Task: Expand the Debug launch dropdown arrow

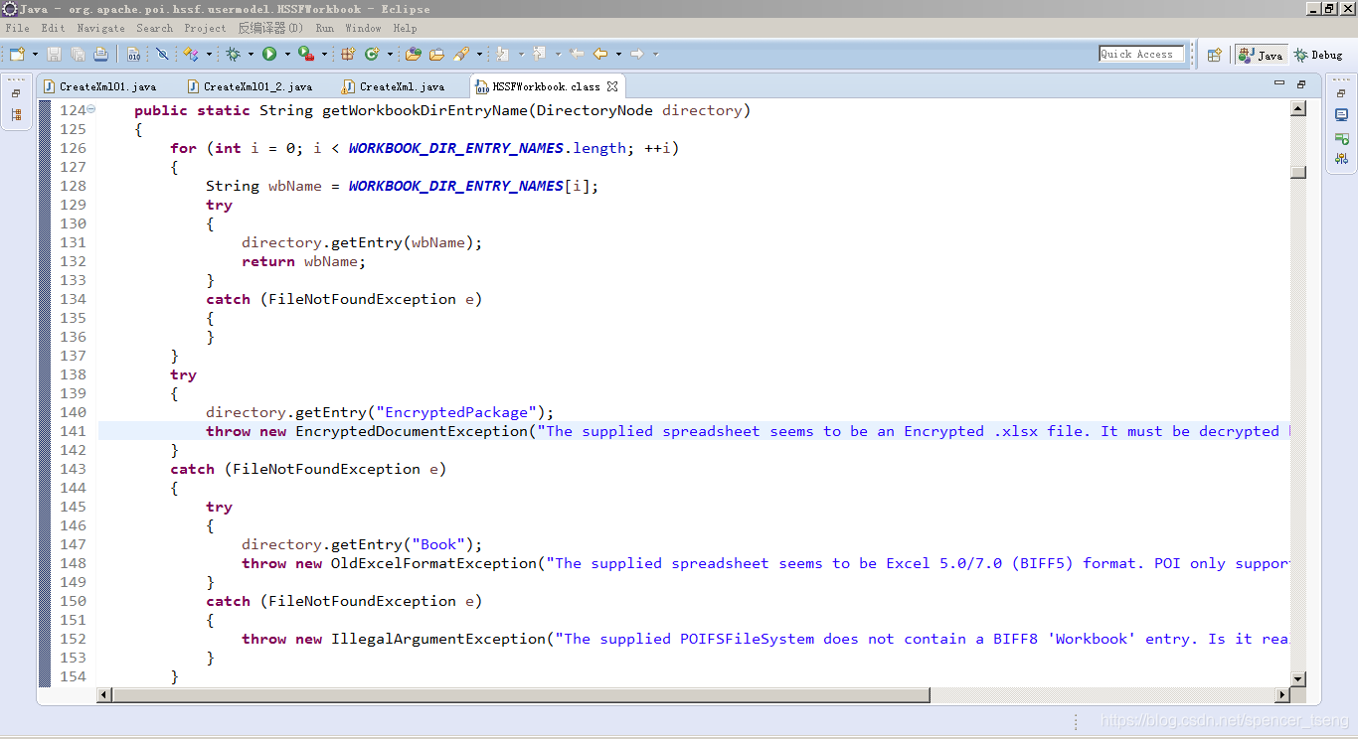Action: [x=251, y=54]
